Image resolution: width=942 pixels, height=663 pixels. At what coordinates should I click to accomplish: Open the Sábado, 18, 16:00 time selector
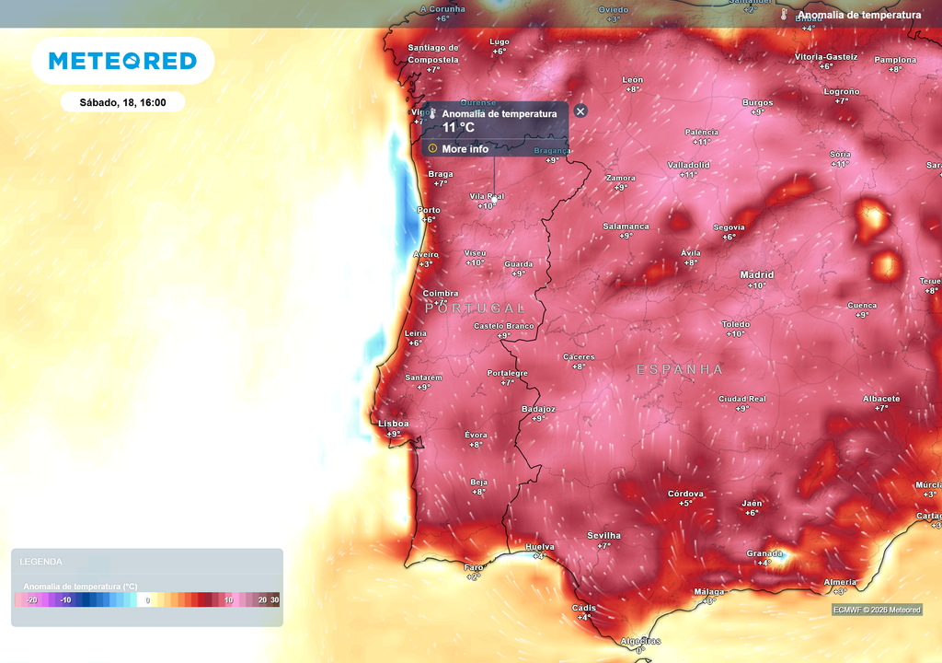(121, 101)
